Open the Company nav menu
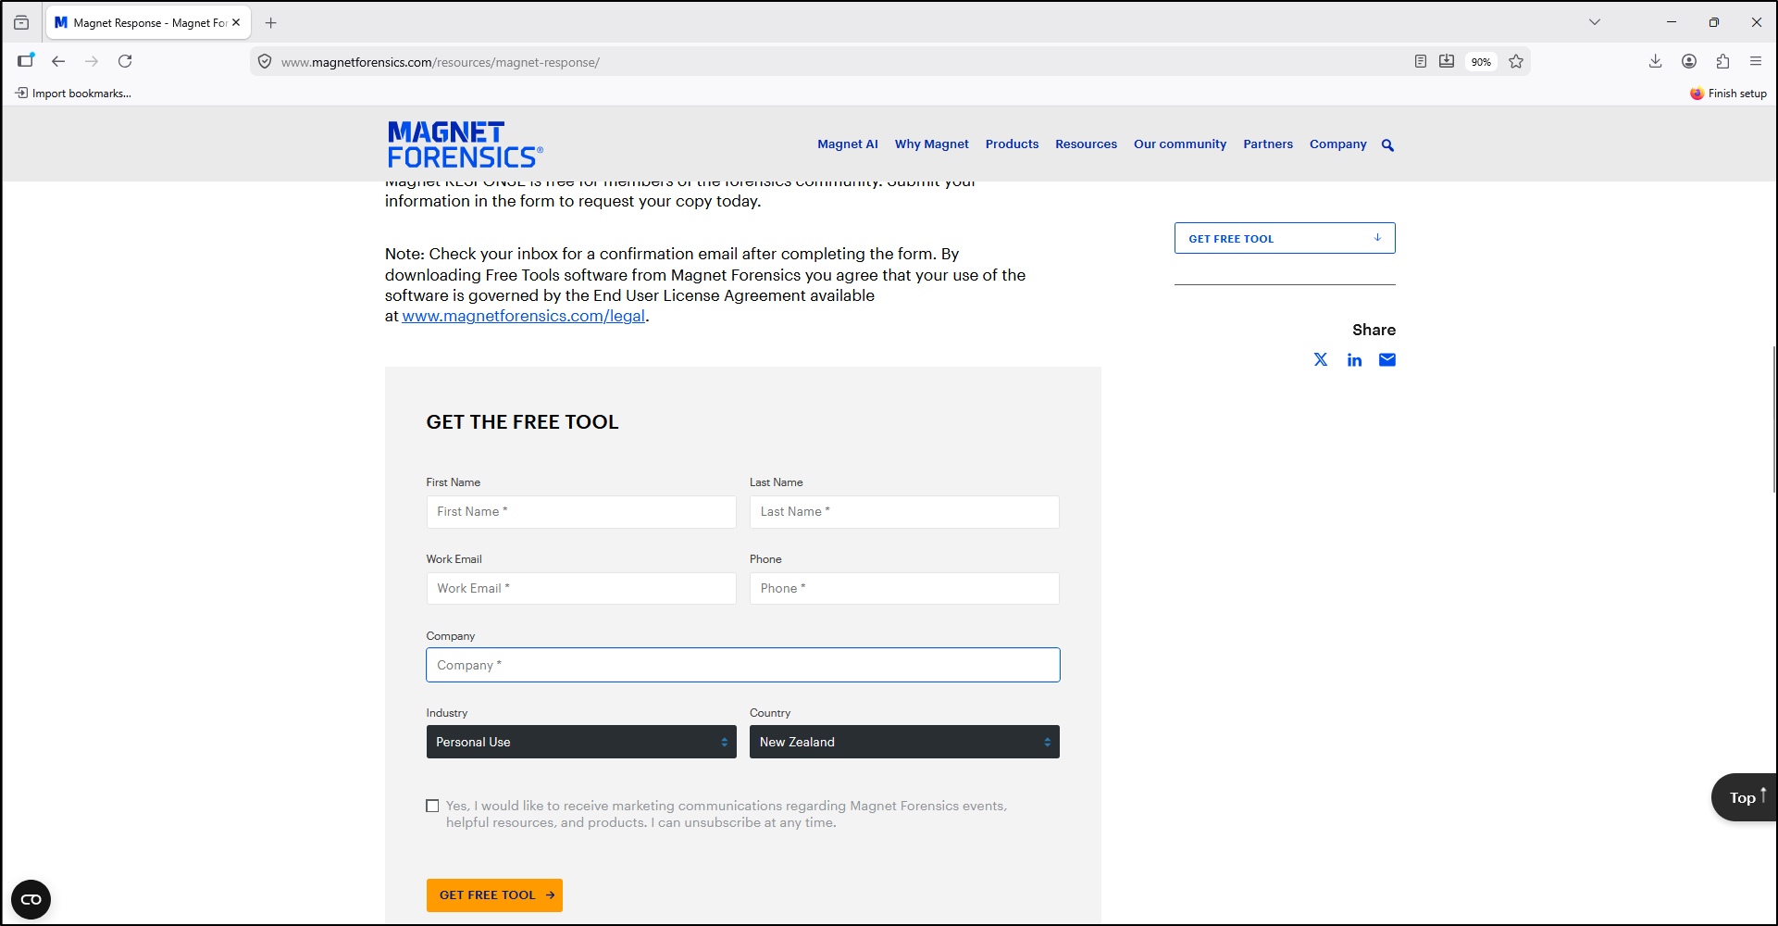The height and width of the screenshot is (926, 1778). [x=1337, y=144]
